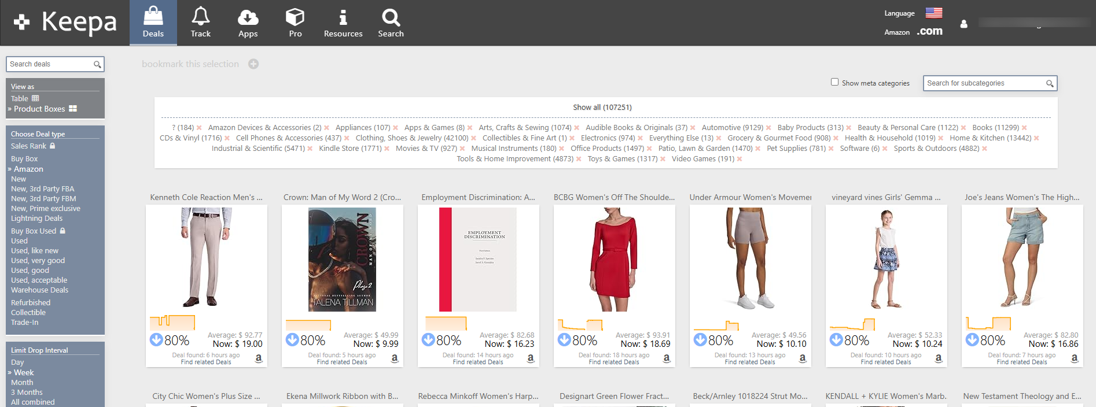Open the BCBG red dress product image

(614, 260)
